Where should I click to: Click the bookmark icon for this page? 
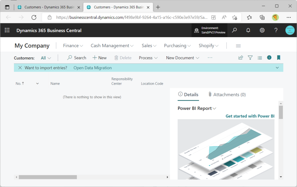point(278,57)
